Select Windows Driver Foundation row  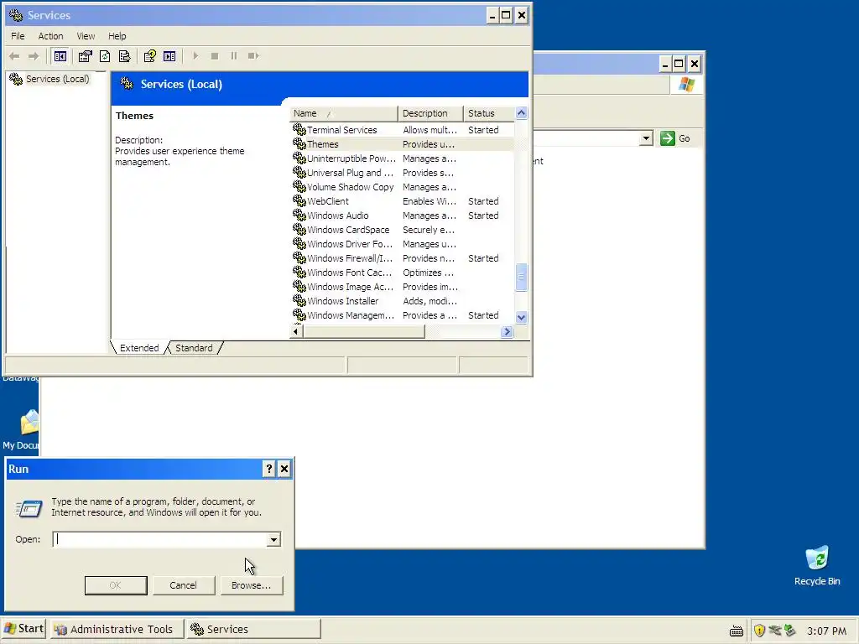click(x=402, y=244)
